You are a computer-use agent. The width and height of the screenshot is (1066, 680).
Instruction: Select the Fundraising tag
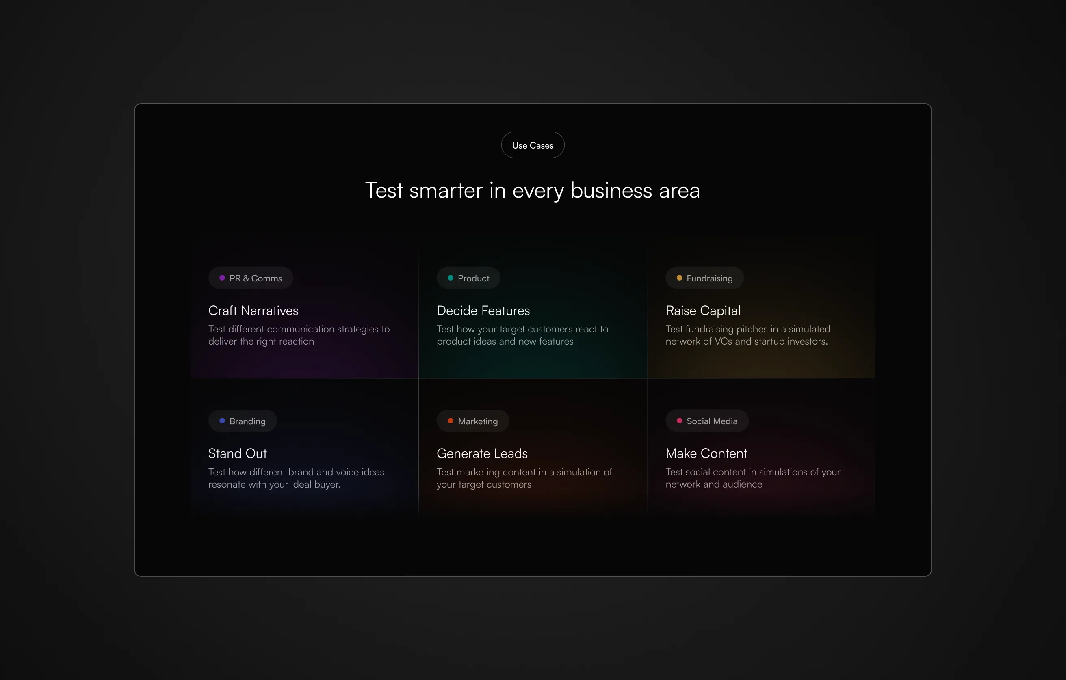(709, 278)
